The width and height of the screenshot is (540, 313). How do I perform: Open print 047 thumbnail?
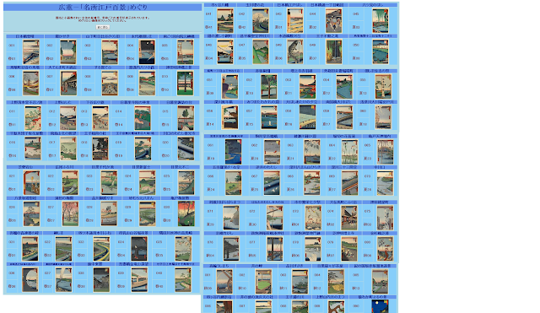pos(261,51)
